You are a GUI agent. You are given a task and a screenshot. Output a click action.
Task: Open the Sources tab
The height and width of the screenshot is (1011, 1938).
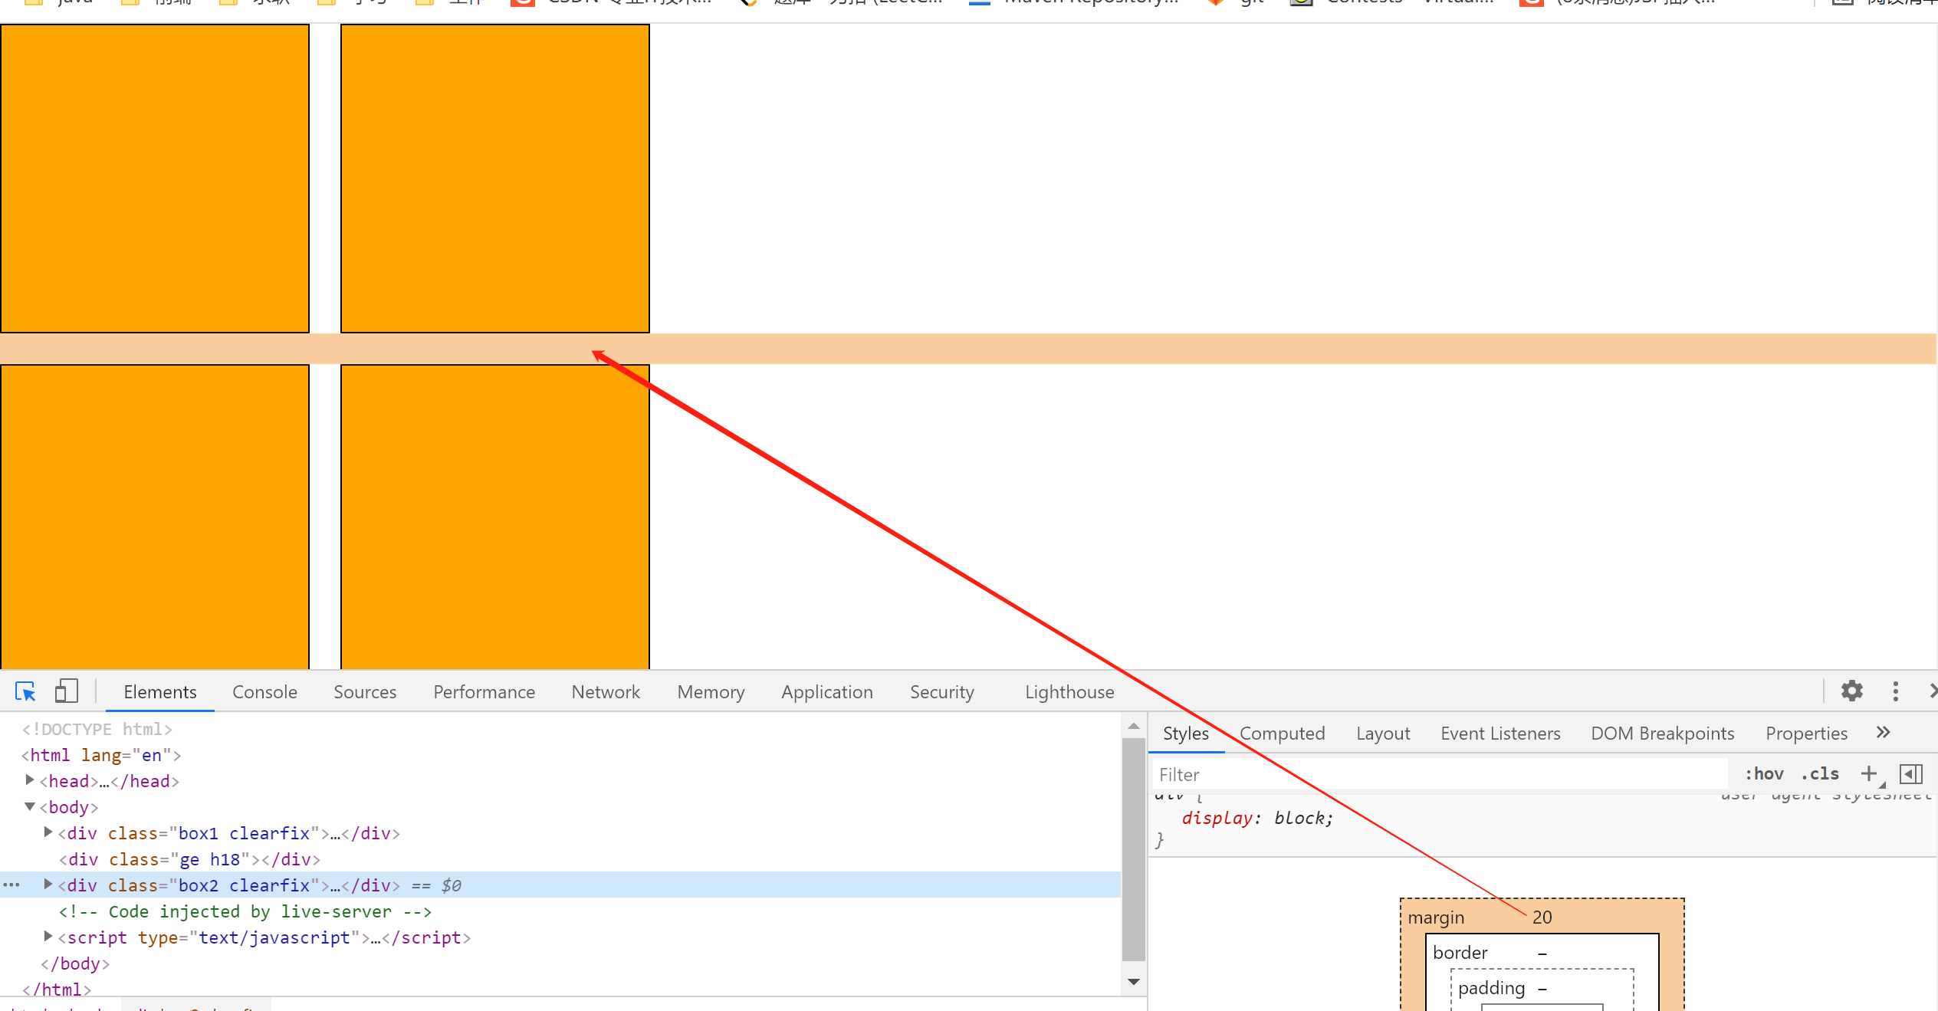pos(365,692)
